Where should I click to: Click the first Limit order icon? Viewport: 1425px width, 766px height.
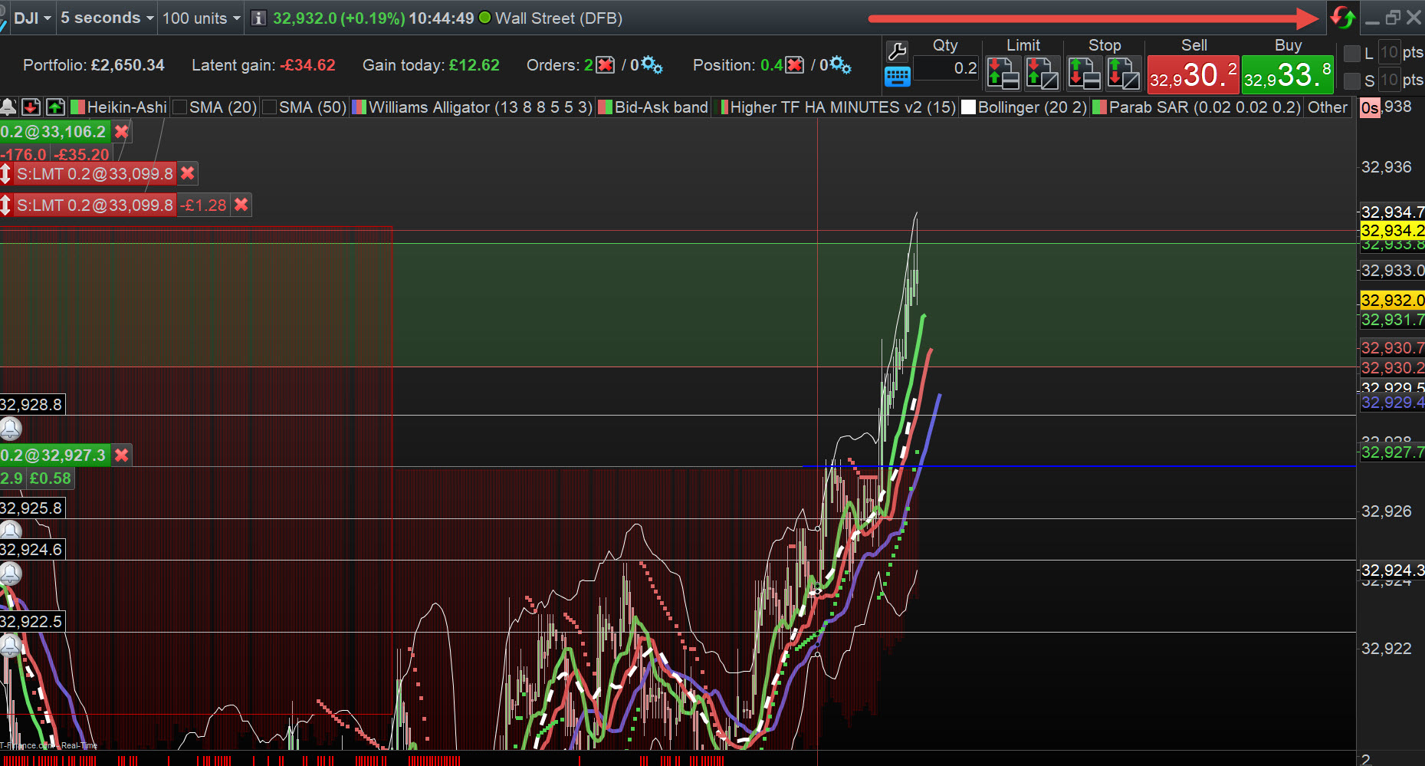click(x=1003, y=74)
